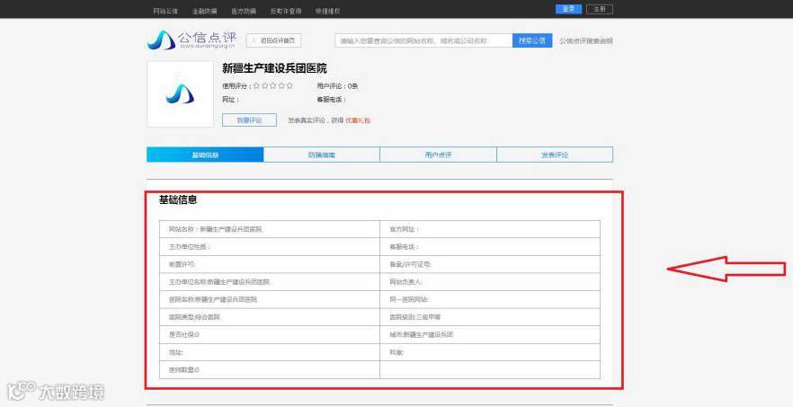Screen dimensions: 793x407
Task: Click the blue 登录 login button
Action: coord(568,9)
